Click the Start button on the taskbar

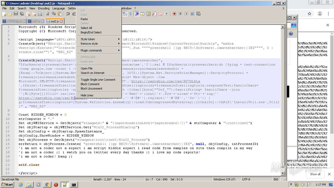pyautogui.click(x=7, y=185)
